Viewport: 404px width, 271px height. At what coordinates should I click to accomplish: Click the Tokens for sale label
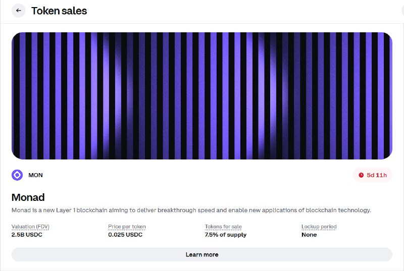click(223, 227)
